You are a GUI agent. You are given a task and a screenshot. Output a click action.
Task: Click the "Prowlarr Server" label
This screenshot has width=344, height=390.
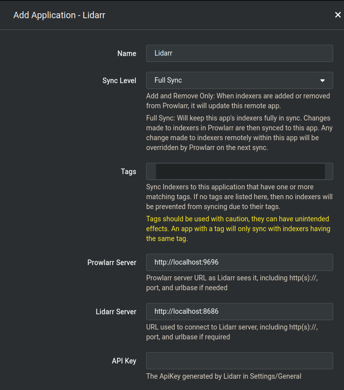(112, 263)
